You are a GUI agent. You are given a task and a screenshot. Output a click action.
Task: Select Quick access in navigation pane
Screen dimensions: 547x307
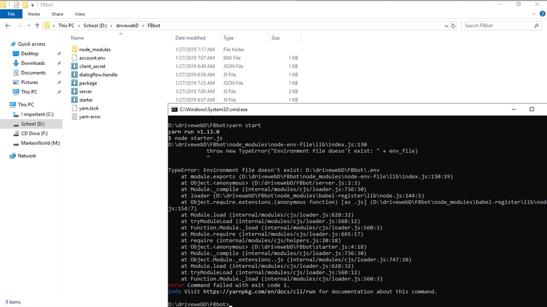click(31, 44)
